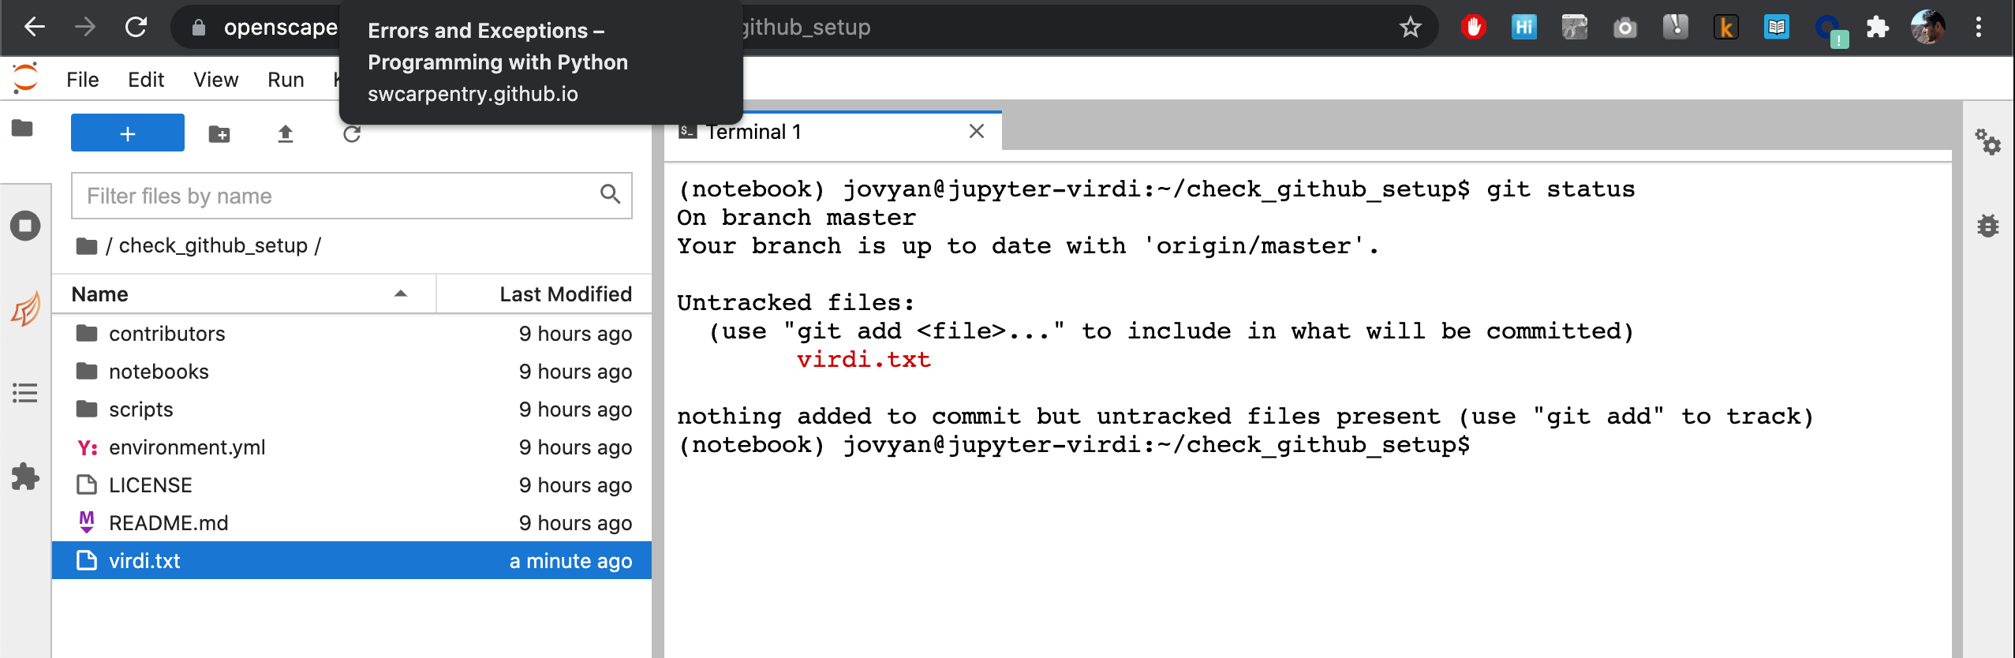2015x658 pixels.
Task: Refresh the file browser listing
Action: click(x=350, y=133)
